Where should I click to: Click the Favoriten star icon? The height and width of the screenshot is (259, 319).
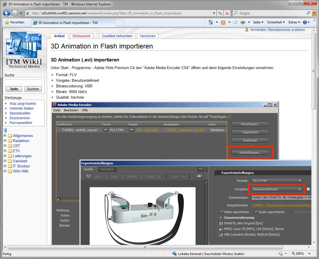click(x=7, y=22)
